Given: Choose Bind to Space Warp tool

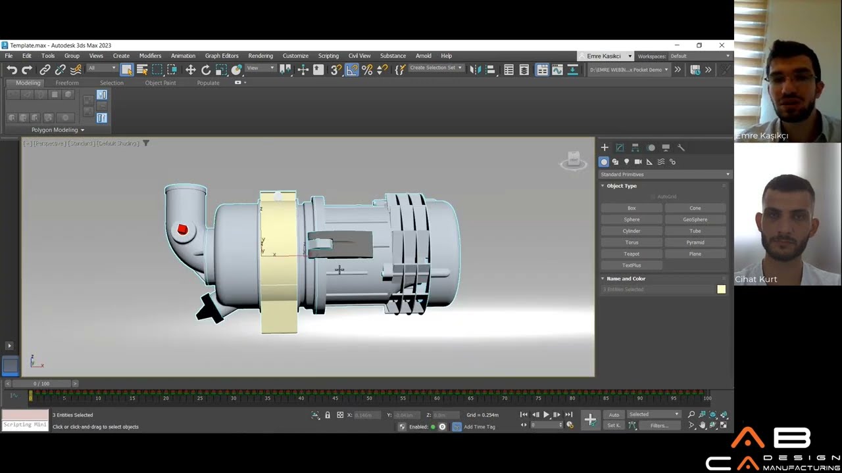Looking at the screenshot, I should (x=76, y=70).
